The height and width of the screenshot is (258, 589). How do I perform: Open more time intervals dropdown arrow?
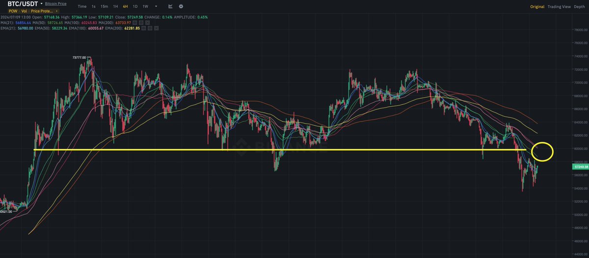tap(156, 7)
